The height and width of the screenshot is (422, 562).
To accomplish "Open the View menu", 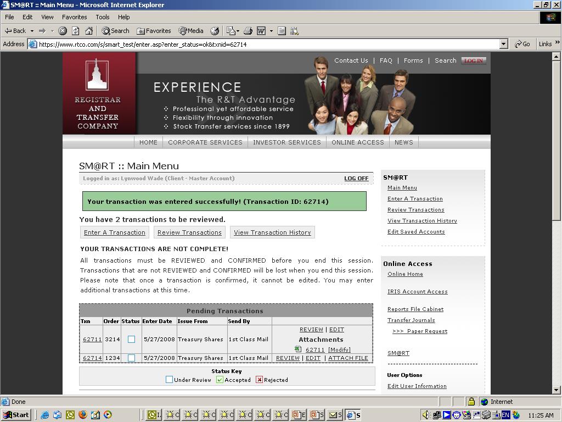I will 47,17.
